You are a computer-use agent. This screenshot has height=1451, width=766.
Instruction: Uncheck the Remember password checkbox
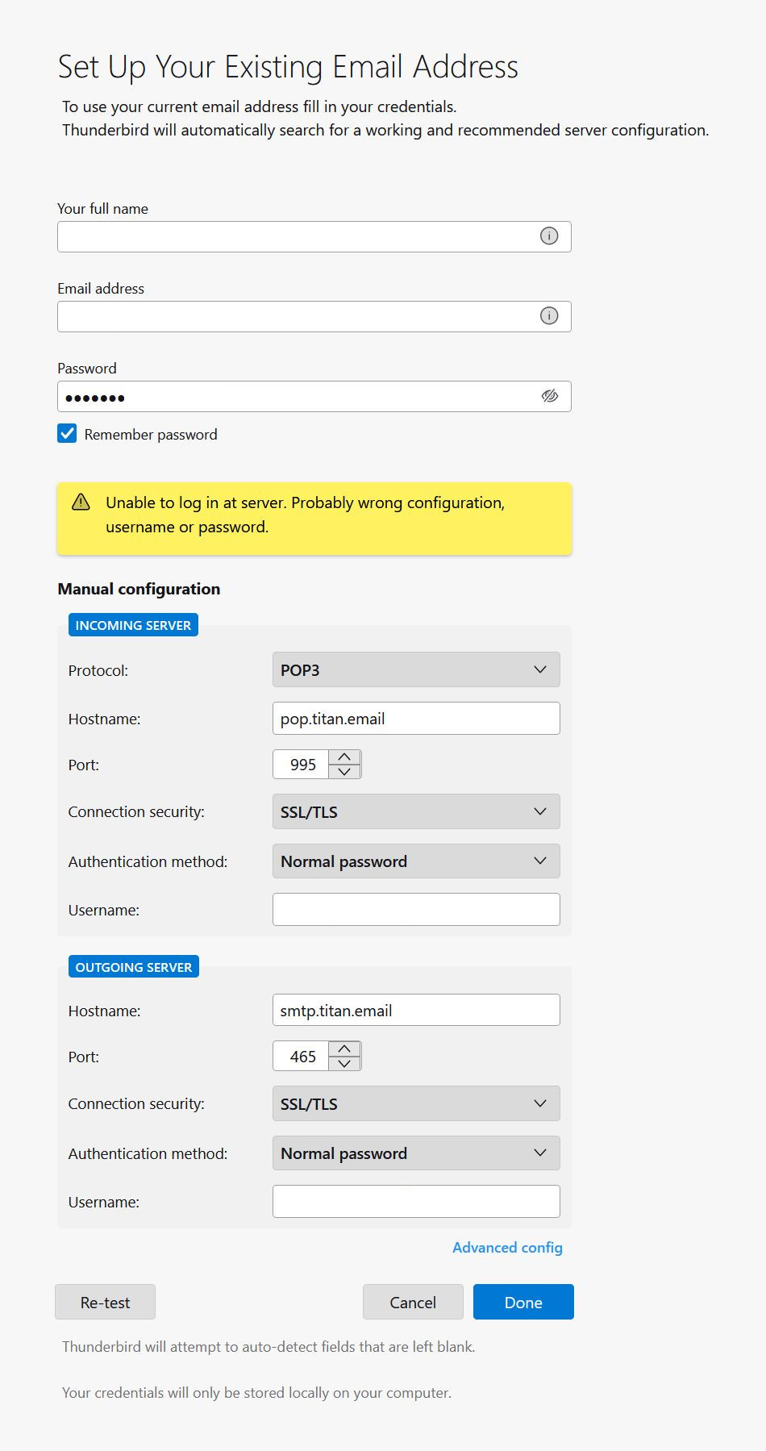pyautogui.click(x=68, y=434)
